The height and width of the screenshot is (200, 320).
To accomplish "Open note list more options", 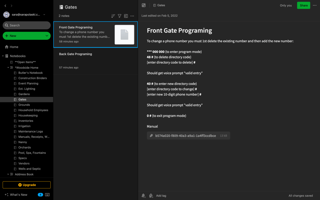I will point(132,16).
